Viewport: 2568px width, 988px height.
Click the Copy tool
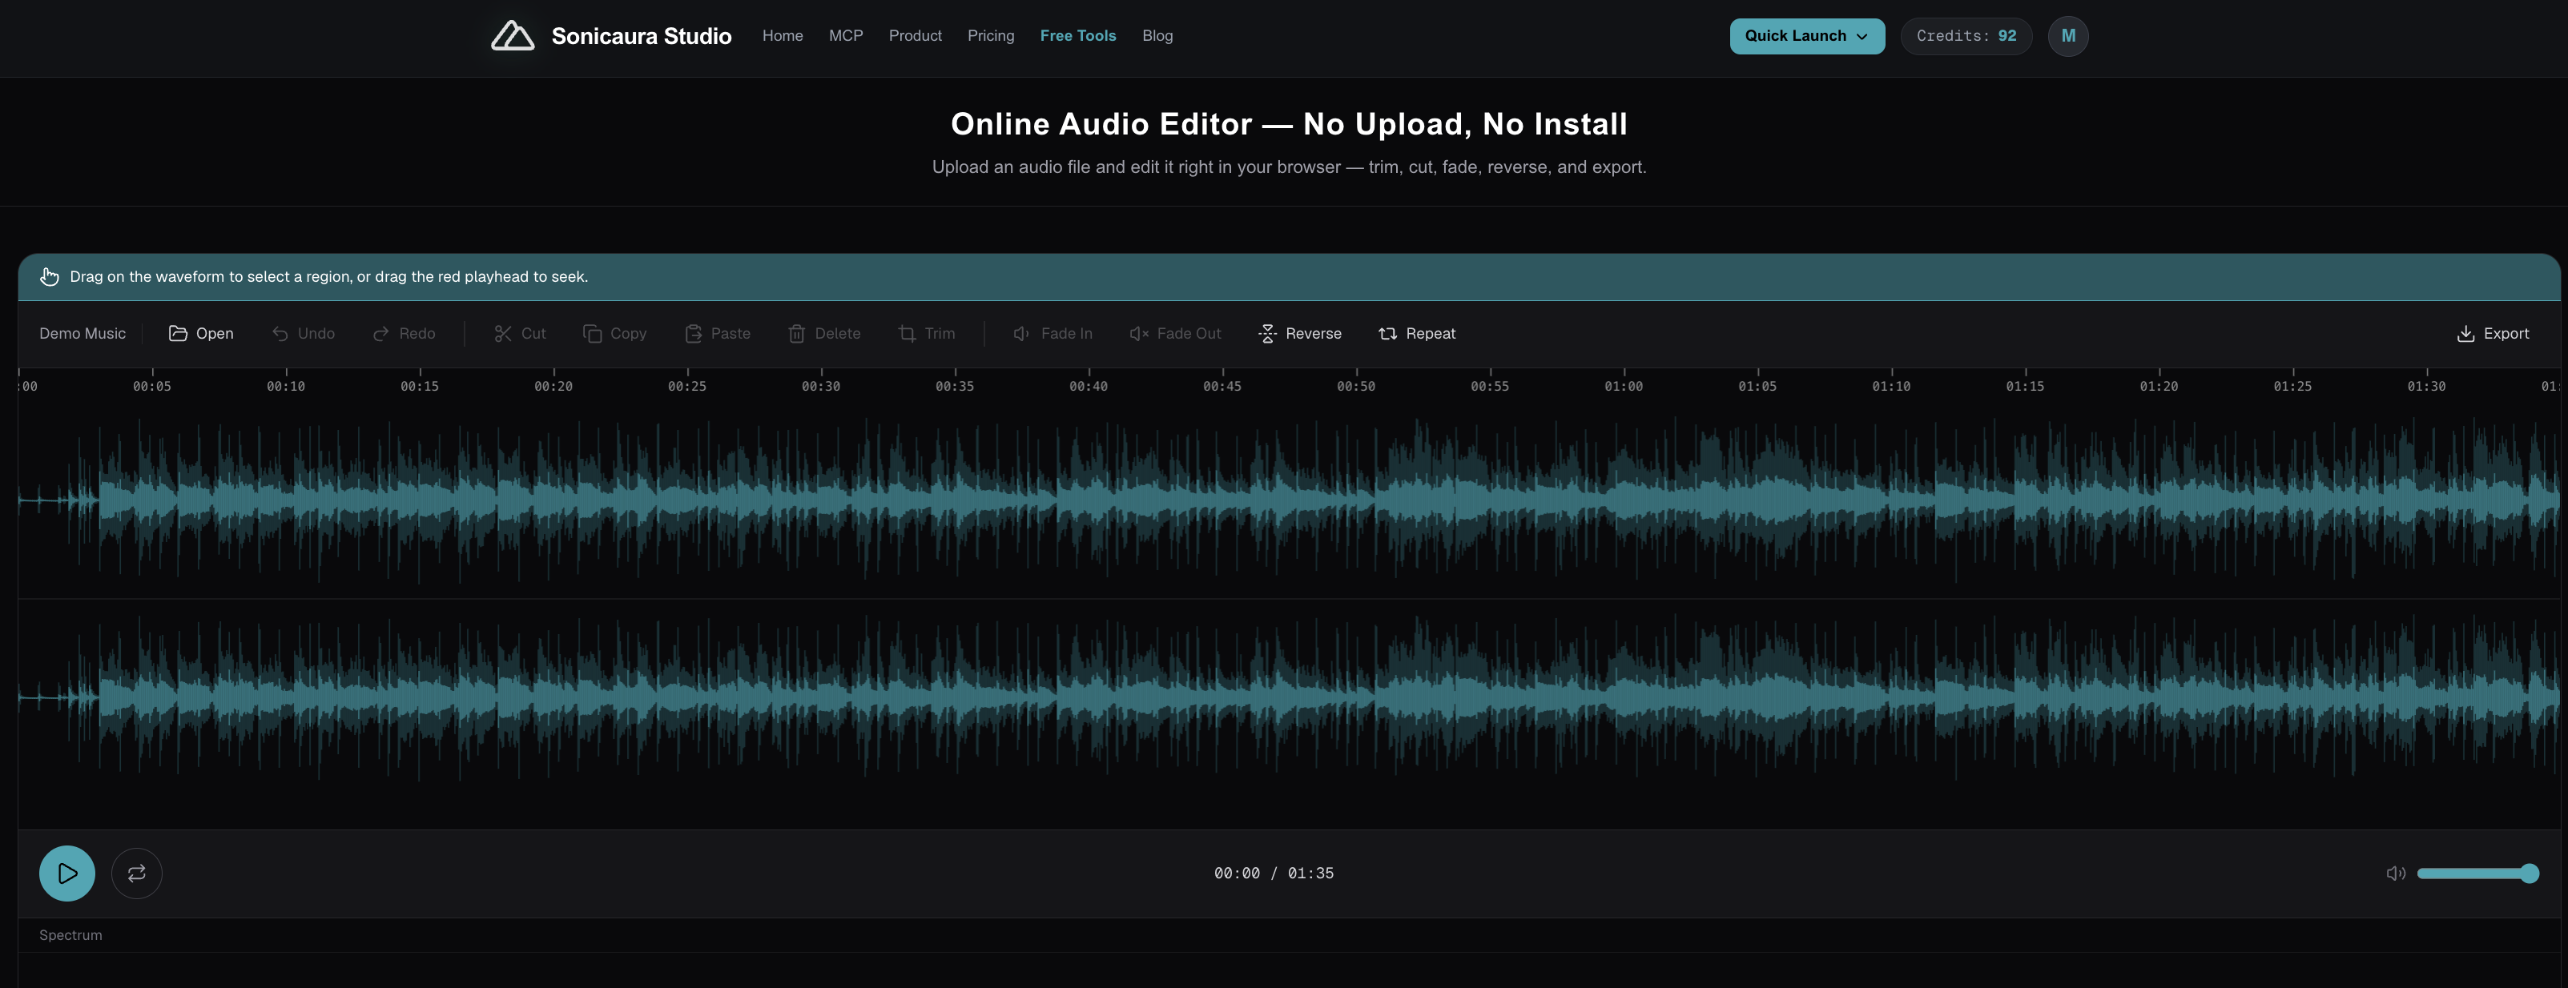pyautogui.click(x=614, y=334)
